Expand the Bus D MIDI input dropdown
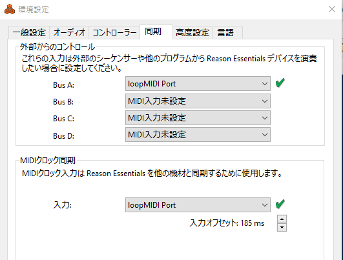Image resolution: width=343 pixels, height=260 pixels. 198,134
